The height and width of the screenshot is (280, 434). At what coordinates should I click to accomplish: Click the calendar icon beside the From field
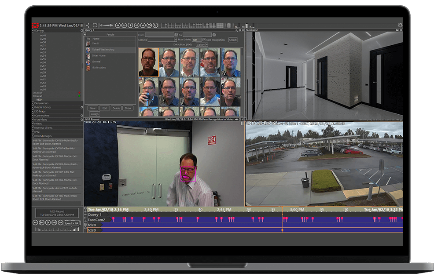coord(177,35)
